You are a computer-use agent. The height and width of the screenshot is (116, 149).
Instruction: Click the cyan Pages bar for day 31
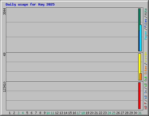[141, 38]
